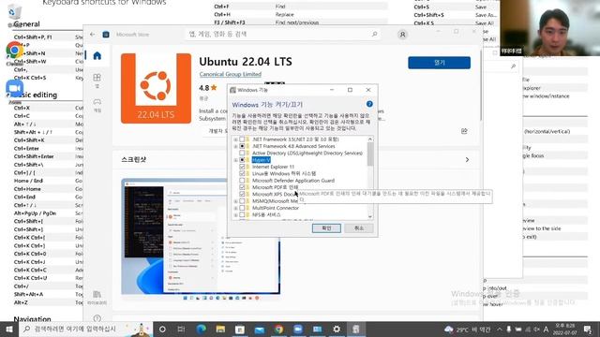This screenshot has height=337, width=600.
Task: Click the features list scrollbar thumb
Action: point(370,154)
